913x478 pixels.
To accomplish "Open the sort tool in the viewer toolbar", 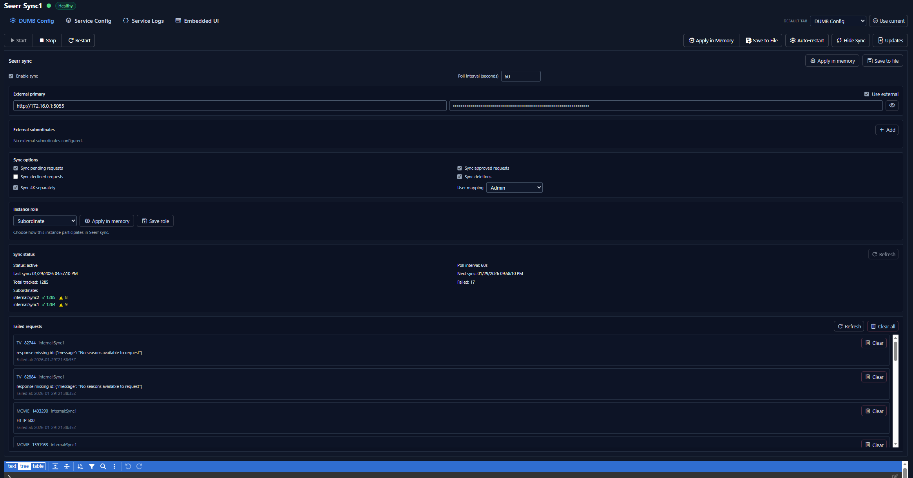I will pos(80,466).
